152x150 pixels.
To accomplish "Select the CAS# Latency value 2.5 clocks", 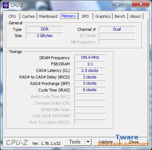I will [x=90, y=70].
